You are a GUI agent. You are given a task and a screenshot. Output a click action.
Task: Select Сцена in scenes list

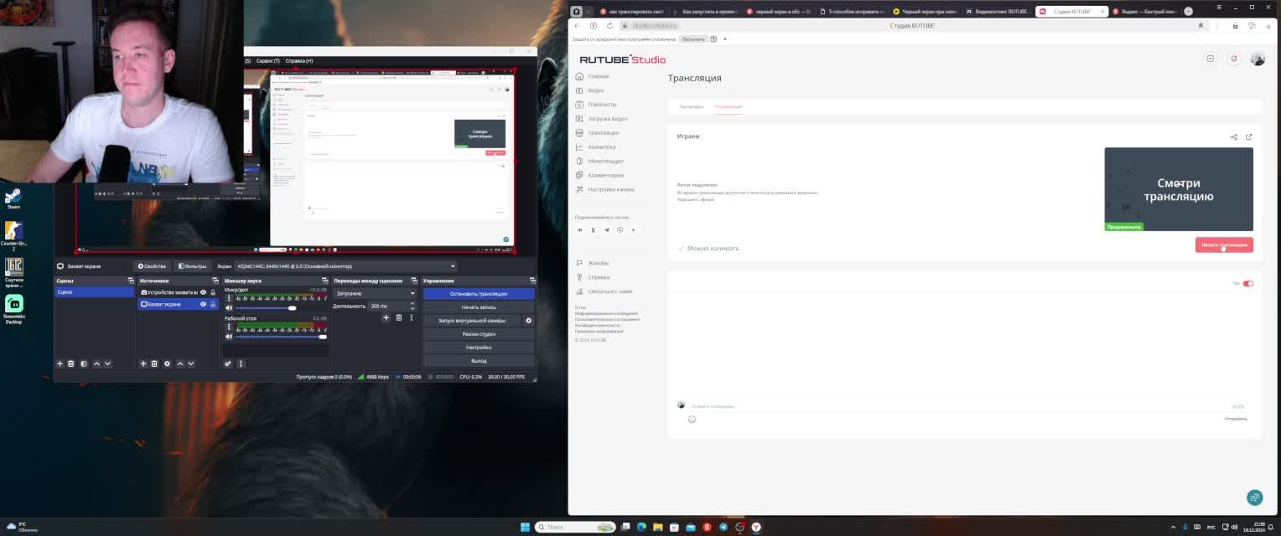[x=94, y=292]
